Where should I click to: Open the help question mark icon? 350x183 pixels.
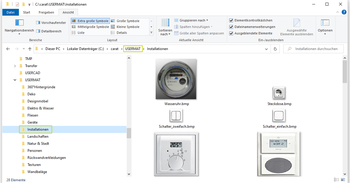[344, 12]
